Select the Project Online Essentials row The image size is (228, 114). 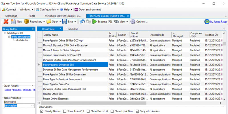pos(130,99)
